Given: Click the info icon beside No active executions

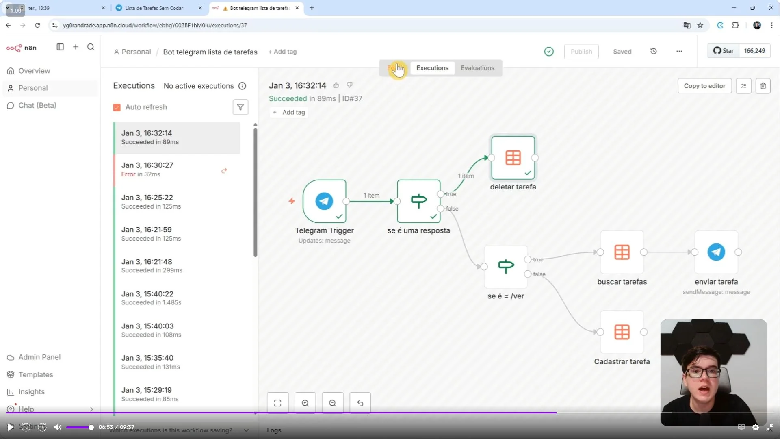Looking at the screenshot, I should pos(243,86).
